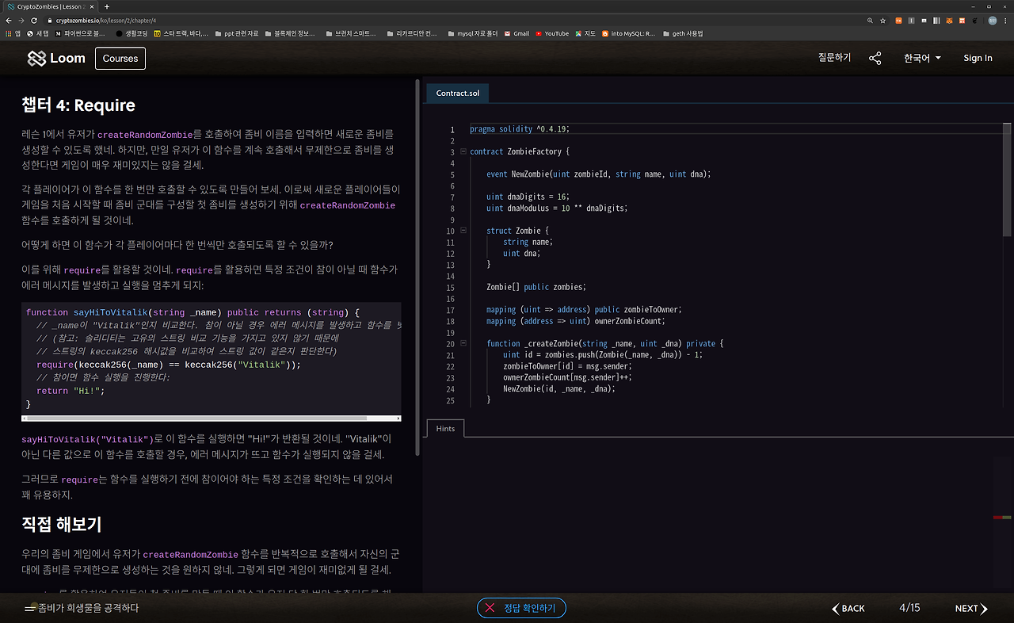Open the 블록체인 정보 bookmark folder
This screenshot has width=1014, height=623.
coord(290,33)
